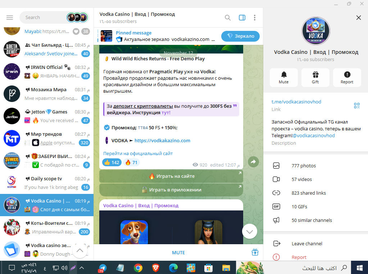Open the 10 GIFs section

(x=316, y=206)
